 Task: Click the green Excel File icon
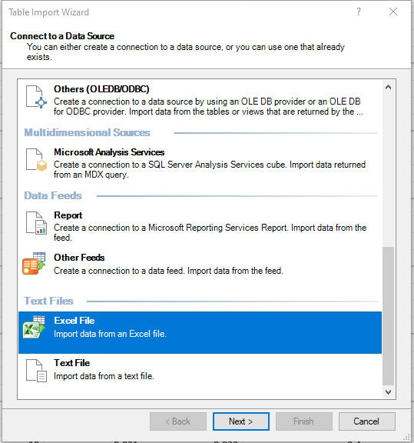[34, 327]
